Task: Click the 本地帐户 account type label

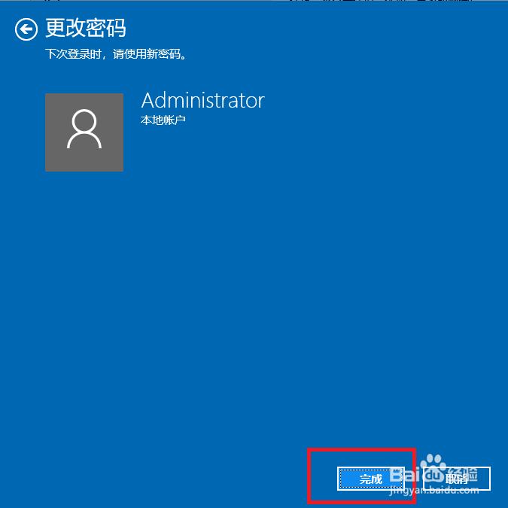Action: click(163, 120)
